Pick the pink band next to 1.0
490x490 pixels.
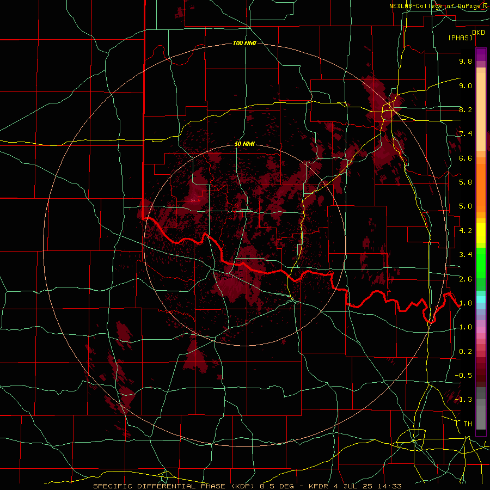481,329
